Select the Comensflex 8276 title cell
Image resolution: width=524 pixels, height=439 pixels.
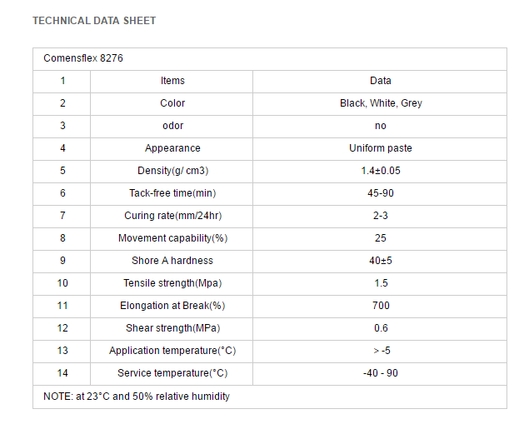[x=83, y=58]
